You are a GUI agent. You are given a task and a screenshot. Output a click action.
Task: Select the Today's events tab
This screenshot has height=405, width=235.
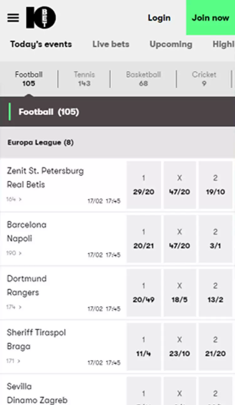click(x=41, y=44)
